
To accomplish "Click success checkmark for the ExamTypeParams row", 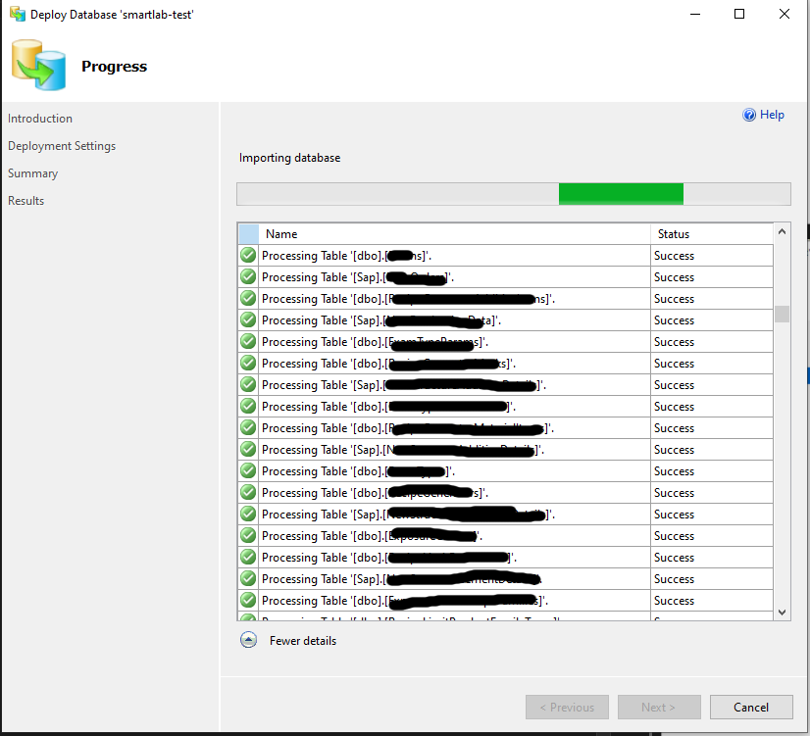I will (248, 342).
